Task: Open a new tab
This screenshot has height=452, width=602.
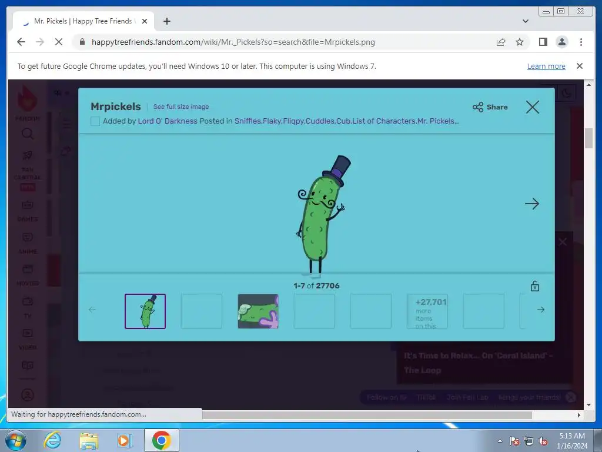Action: pyautogui.click(x=166, y=21)
